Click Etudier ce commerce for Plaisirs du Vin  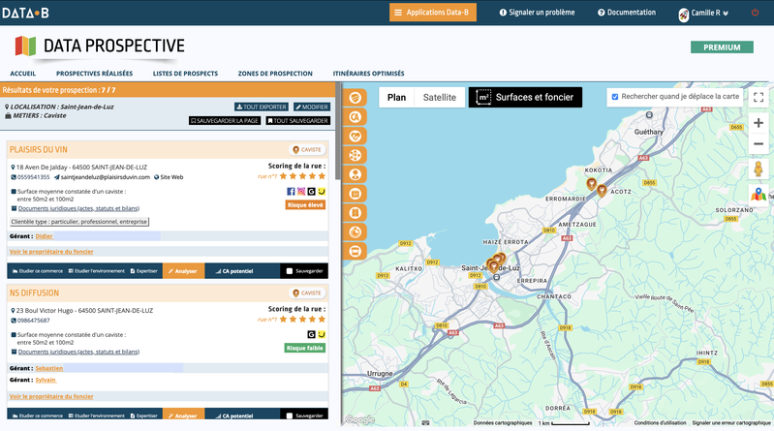pos(38,271)
